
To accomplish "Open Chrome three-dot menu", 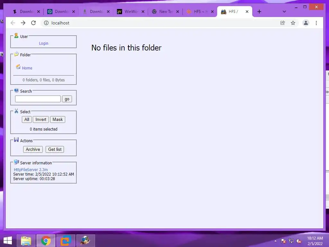I will [316, 23].
